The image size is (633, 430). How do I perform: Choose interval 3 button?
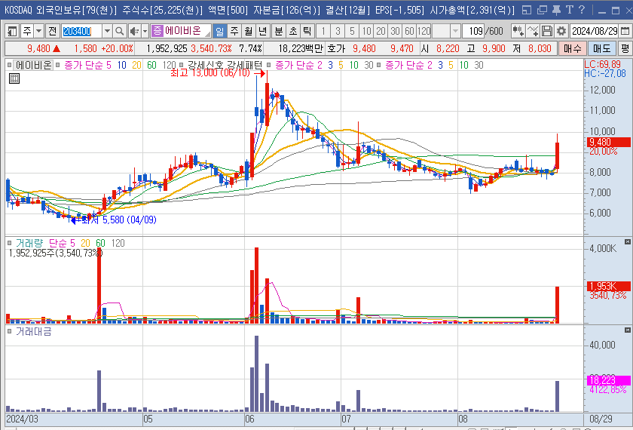338,31
